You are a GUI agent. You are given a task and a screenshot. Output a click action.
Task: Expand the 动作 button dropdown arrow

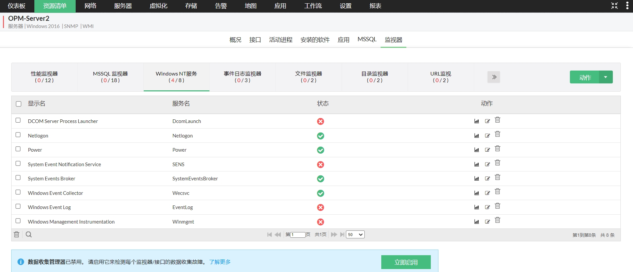pyautogui.click(x=606, y=77)
